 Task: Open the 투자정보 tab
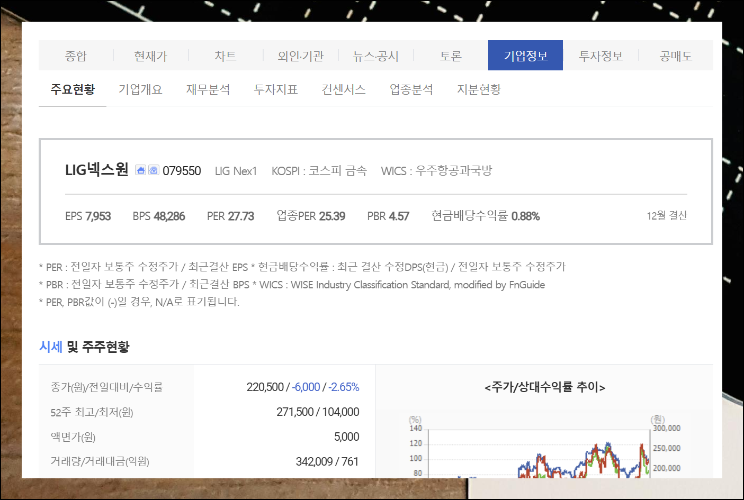pos(601,56)
